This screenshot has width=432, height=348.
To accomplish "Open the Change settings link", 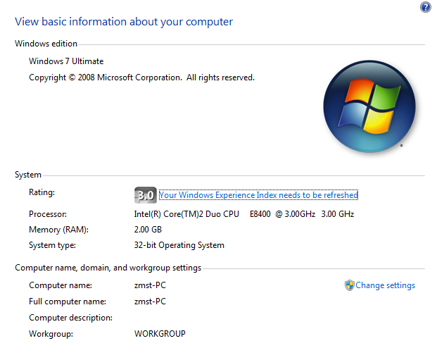I will tap(385, 285).
